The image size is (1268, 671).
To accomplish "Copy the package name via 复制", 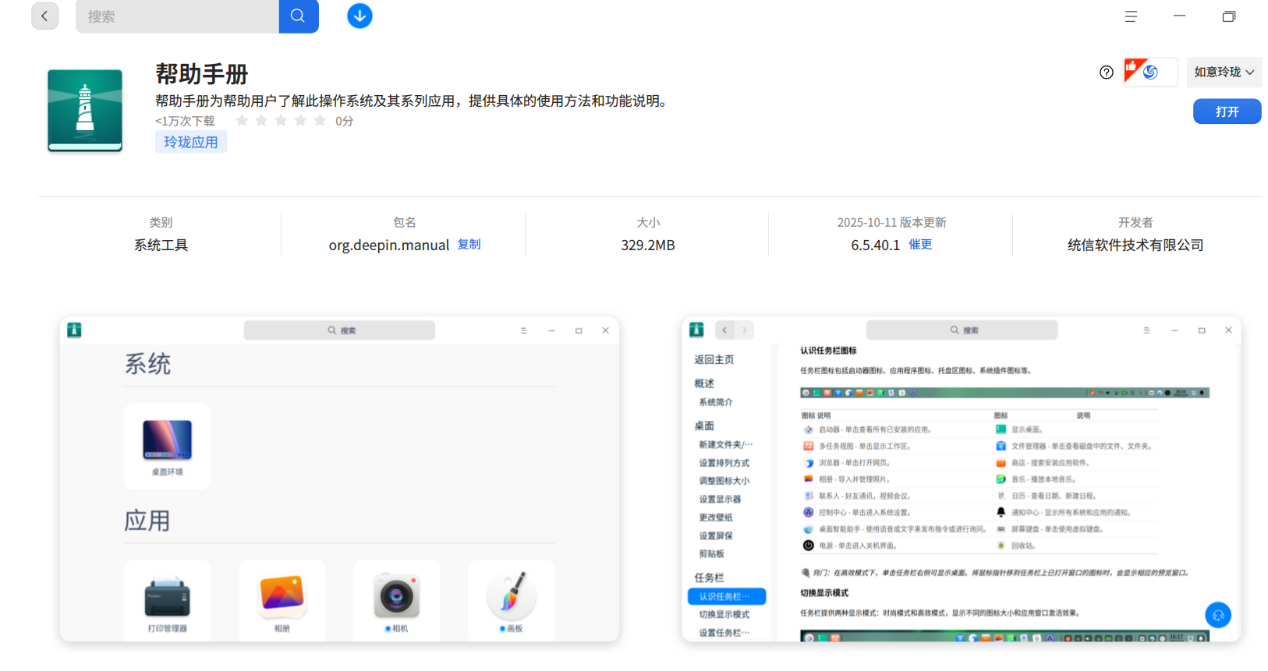I will [469, 245].
